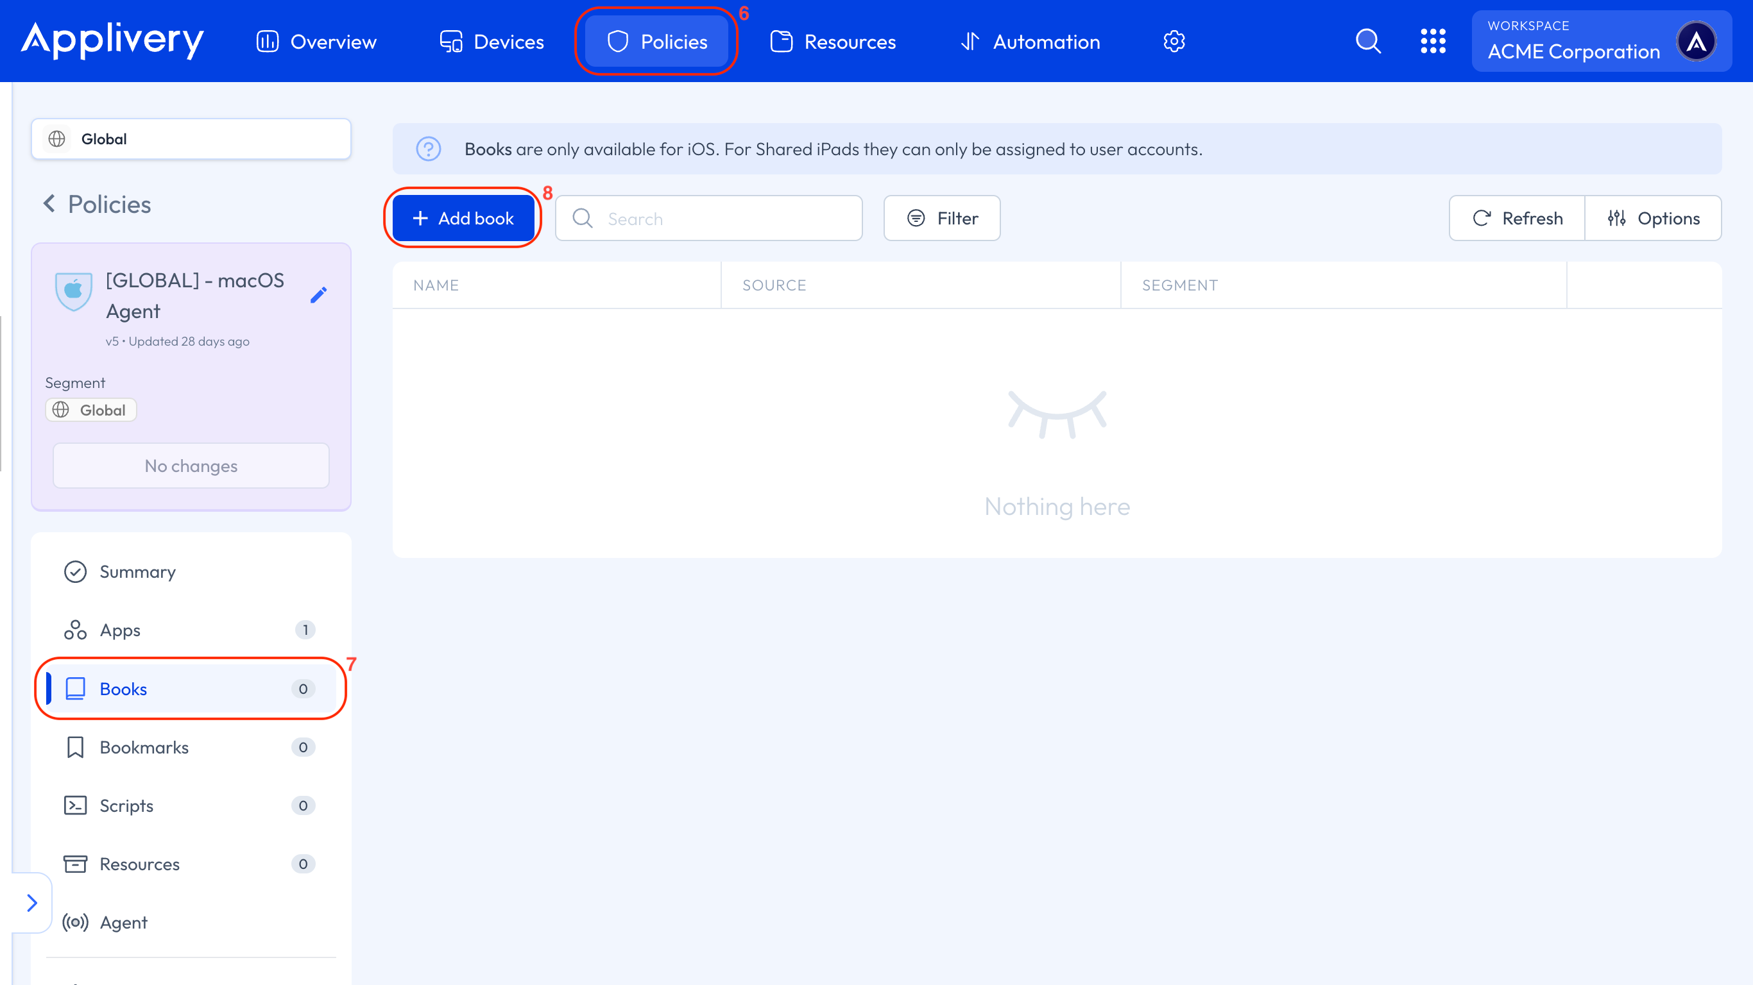Open the Filter panel
The width and height of the screenshot is (1753, 985).
pyautogui.click(x=942, y=219)
